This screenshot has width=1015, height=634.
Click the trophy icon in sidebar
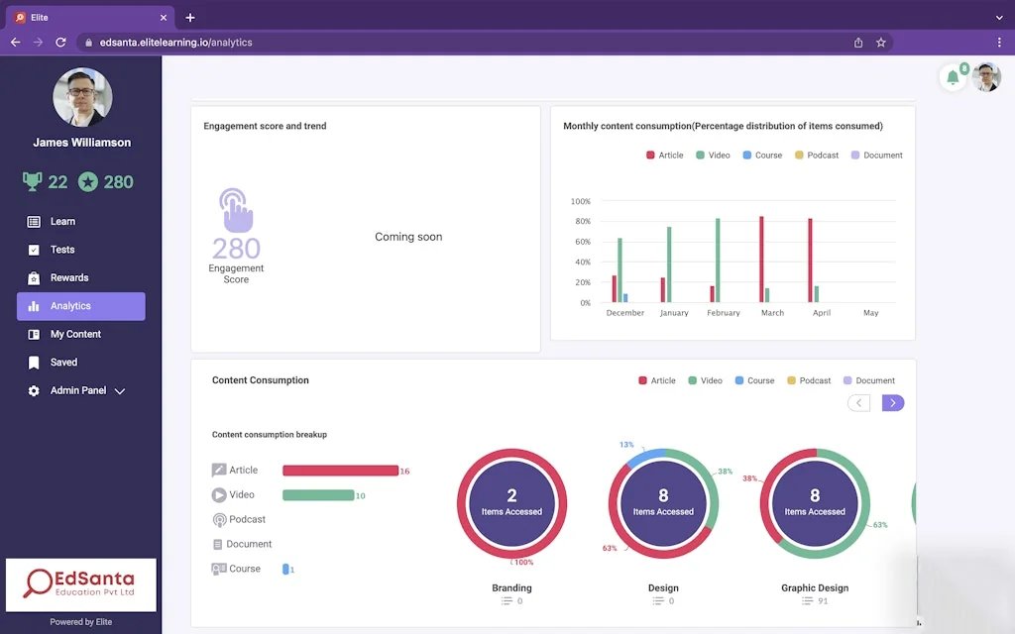[33, 181]
